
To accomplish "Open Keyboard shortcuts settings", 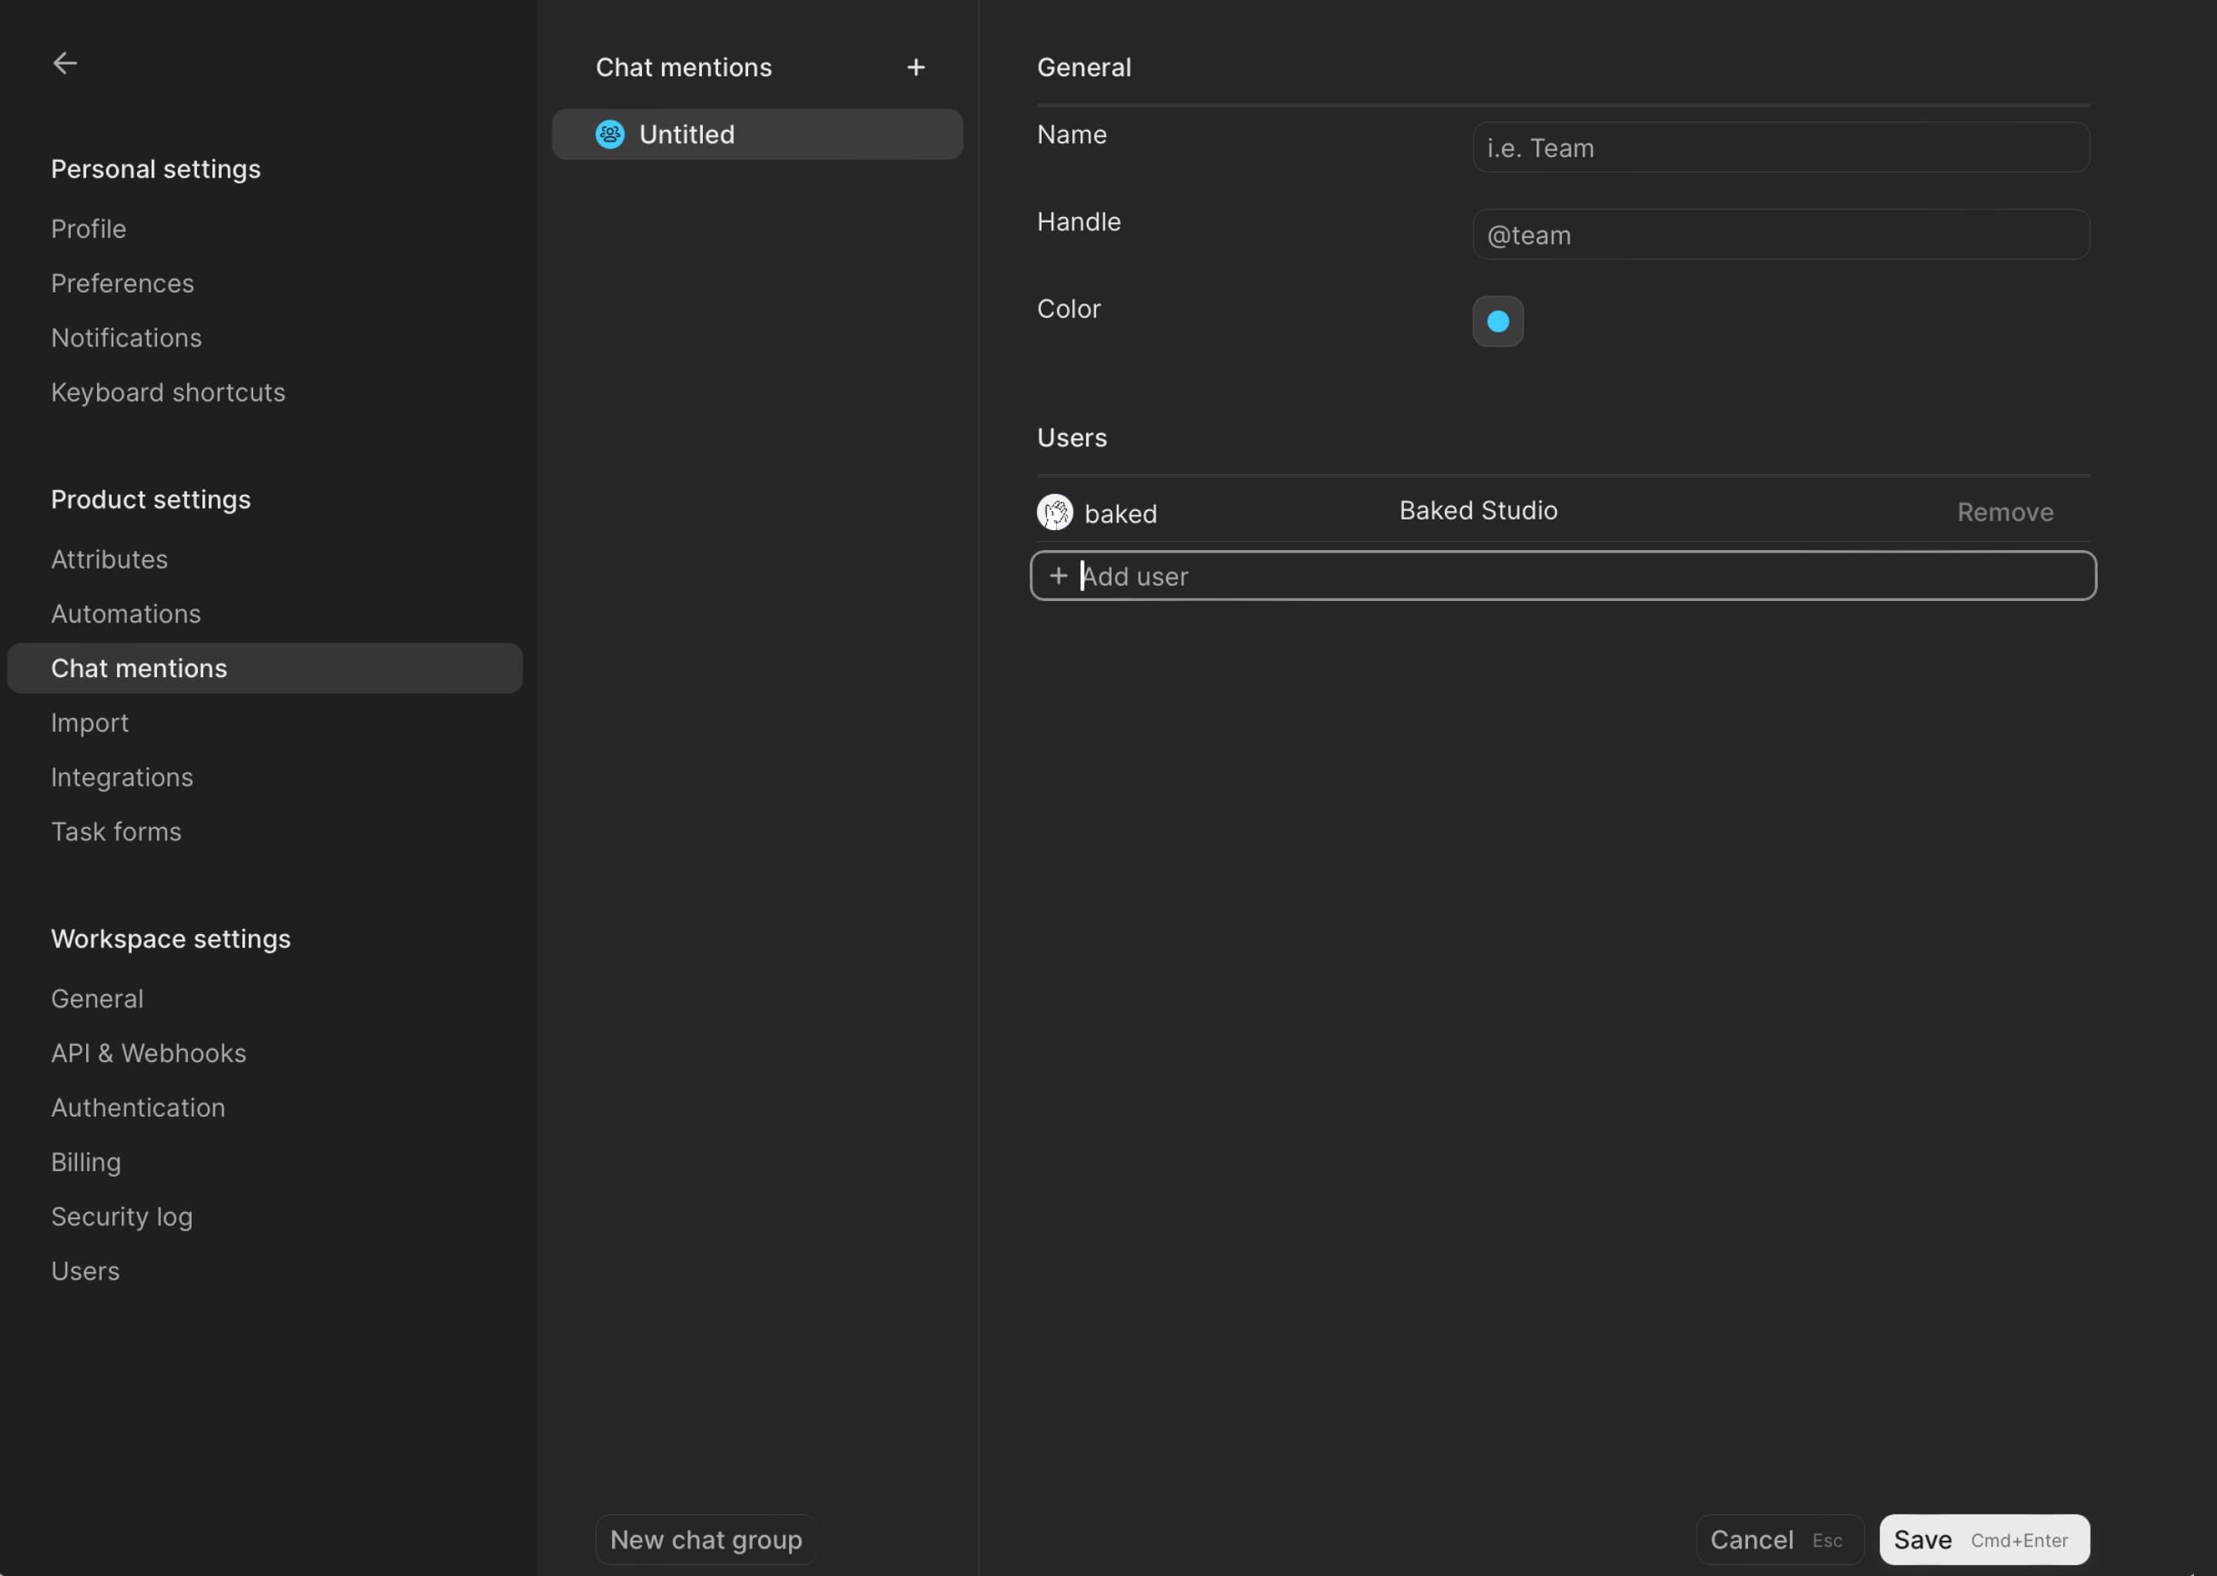I will pos(168,392).
